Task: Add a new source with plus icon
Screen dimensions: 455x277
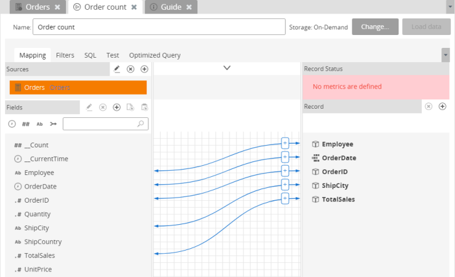Action: [144, 69]
